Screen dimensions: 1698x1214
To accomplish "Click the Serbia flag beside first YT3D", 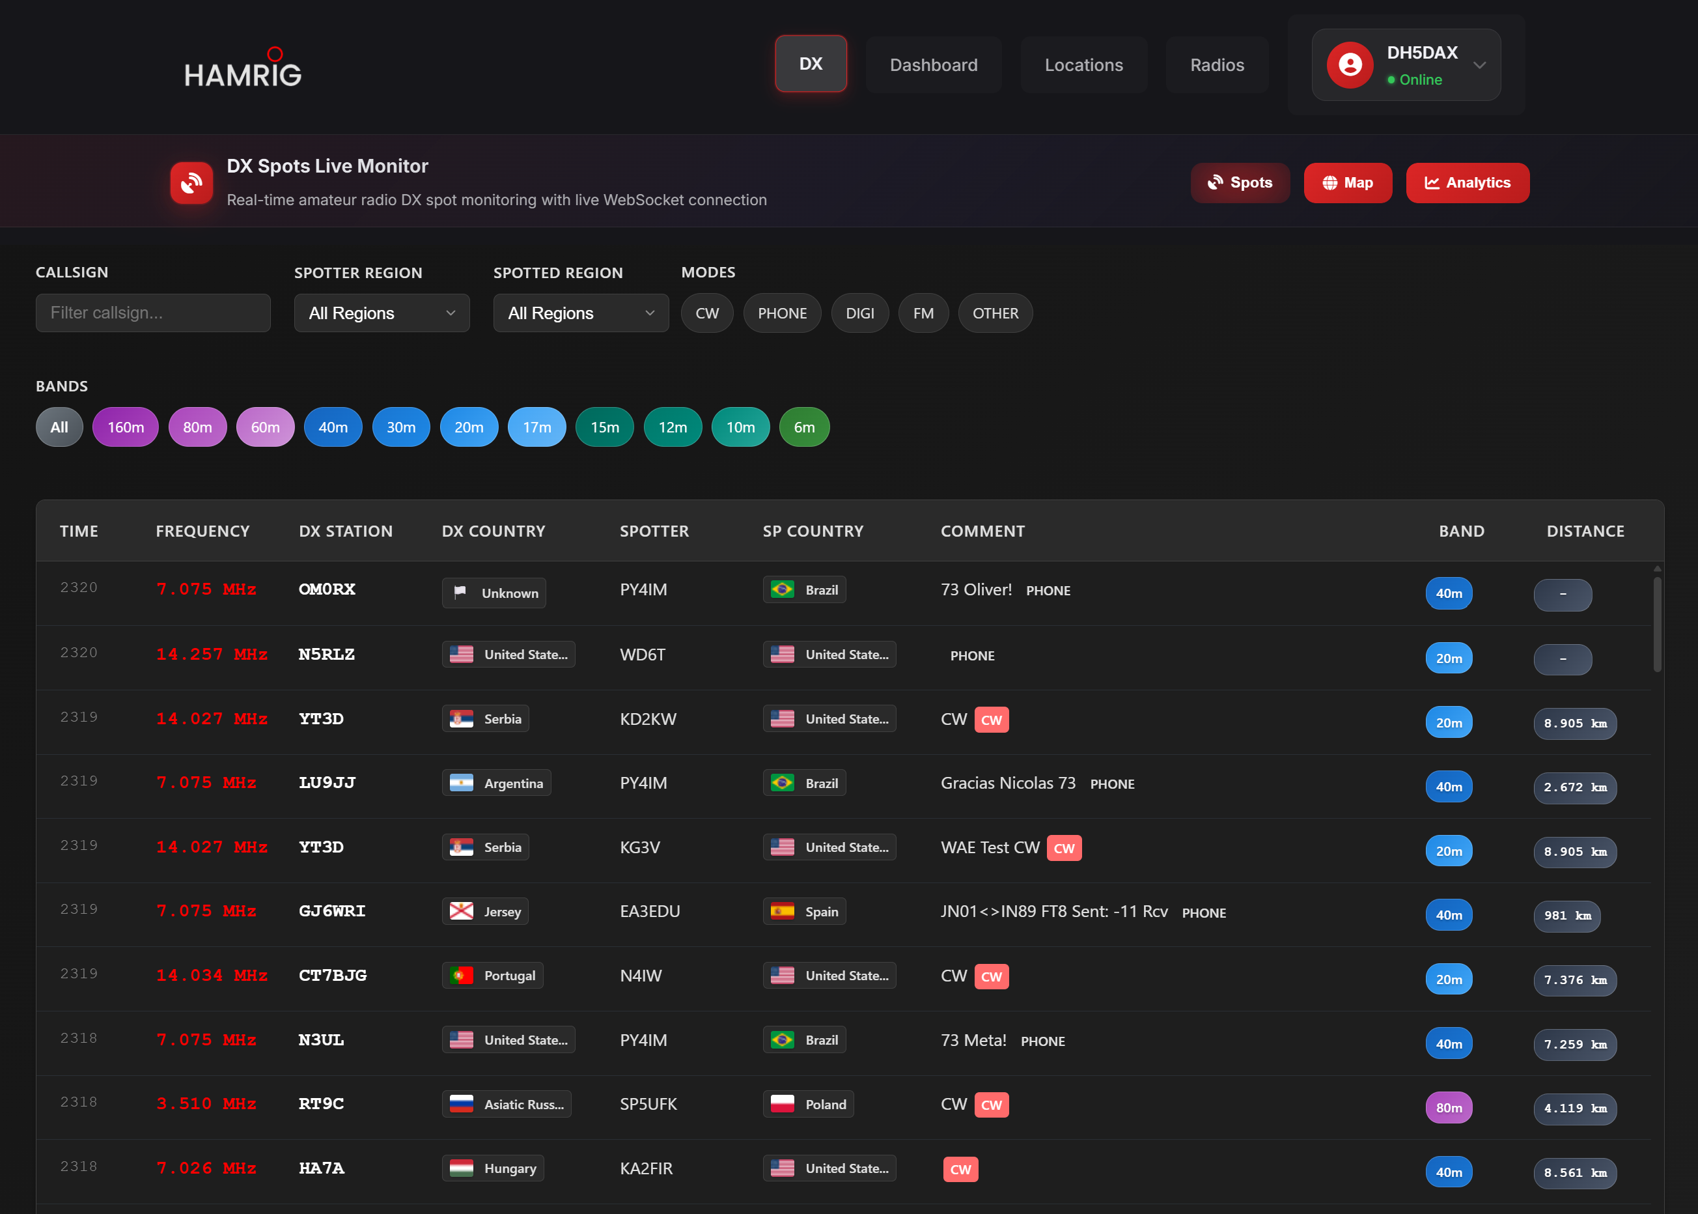I will click(461, 718).
